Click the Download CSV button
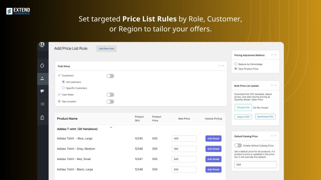Image resolution: width=321 pixels, height=180 pixels. pyautogui.click(x=265, y=116)
